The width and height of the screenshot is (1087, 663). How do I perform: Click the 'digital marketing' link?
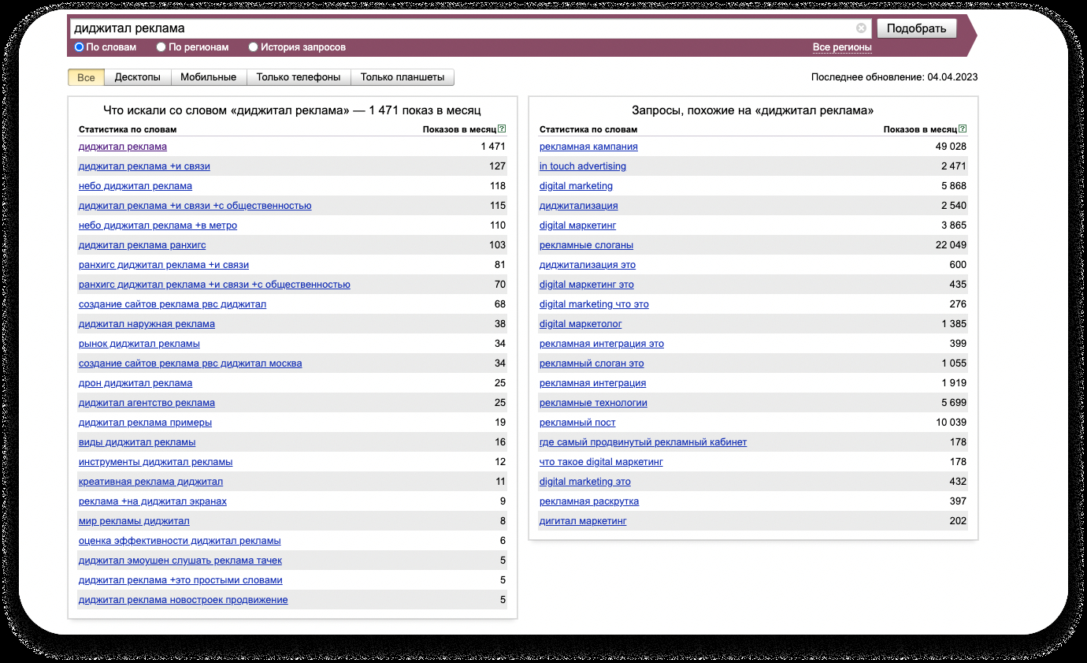(x=576, y=186)
